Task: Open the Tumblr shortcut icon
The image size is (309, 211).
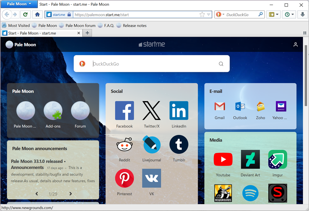Action: pyautogui.click(x=179, y=144)
